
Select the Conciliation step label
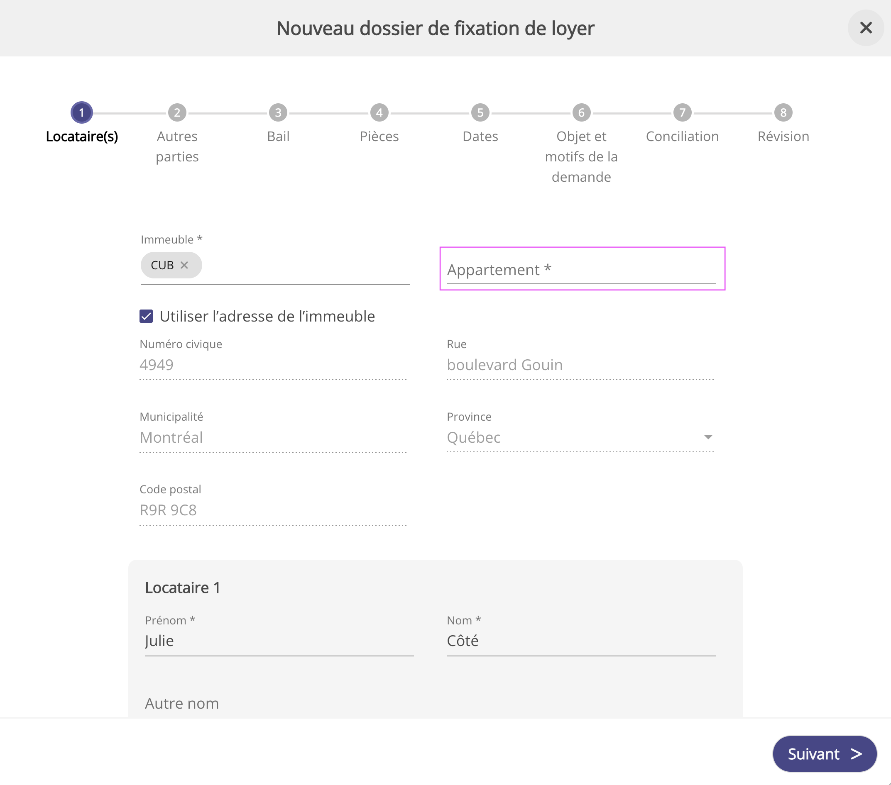coord(682,137)
